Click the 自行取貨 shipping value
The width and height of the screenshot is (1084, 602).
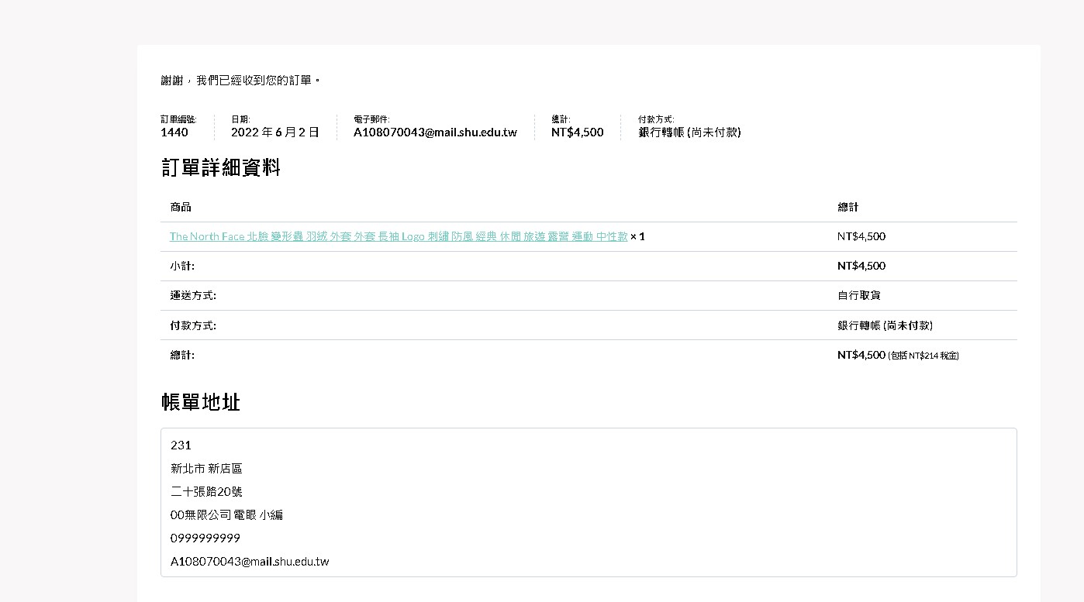tap(858, 295)
